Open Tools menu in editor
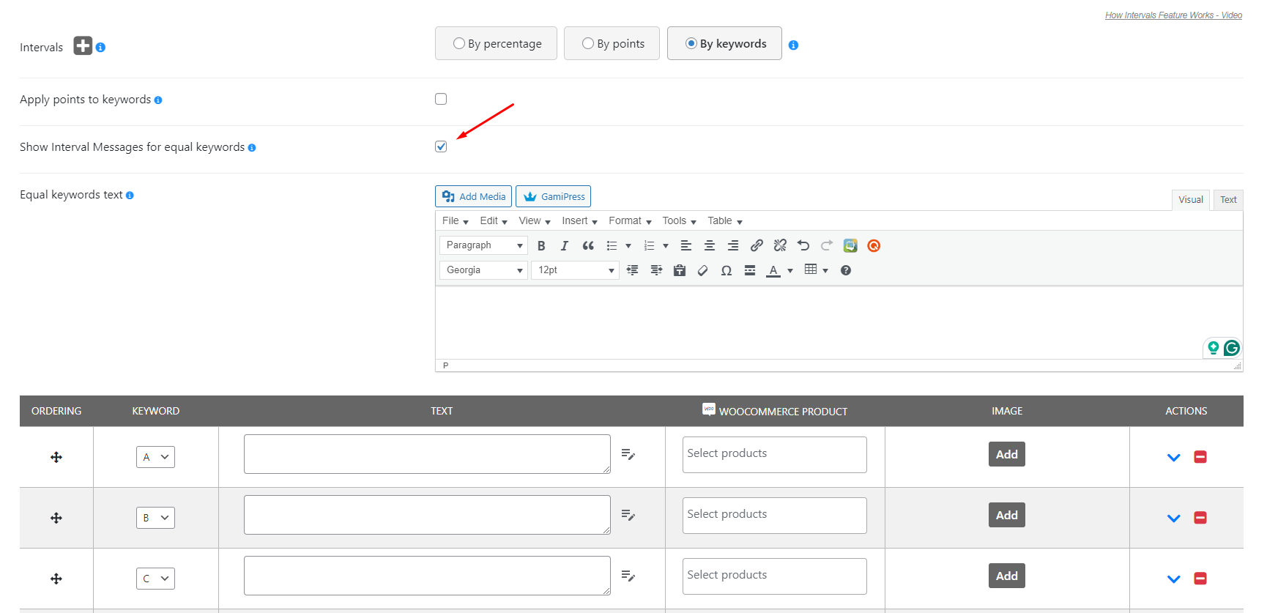1267x613 pixels. pos(679,221)
